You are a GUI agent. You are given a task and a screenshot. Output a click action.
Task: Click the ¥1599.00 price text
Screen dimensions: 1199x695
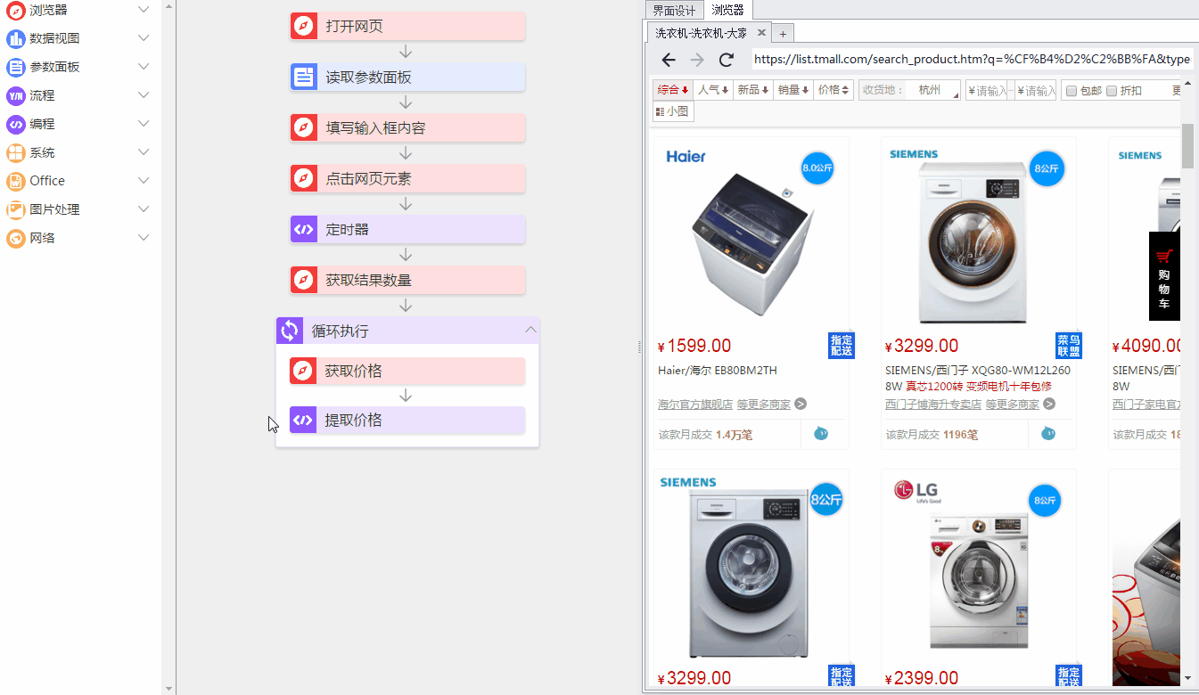[x=694, y=346]
